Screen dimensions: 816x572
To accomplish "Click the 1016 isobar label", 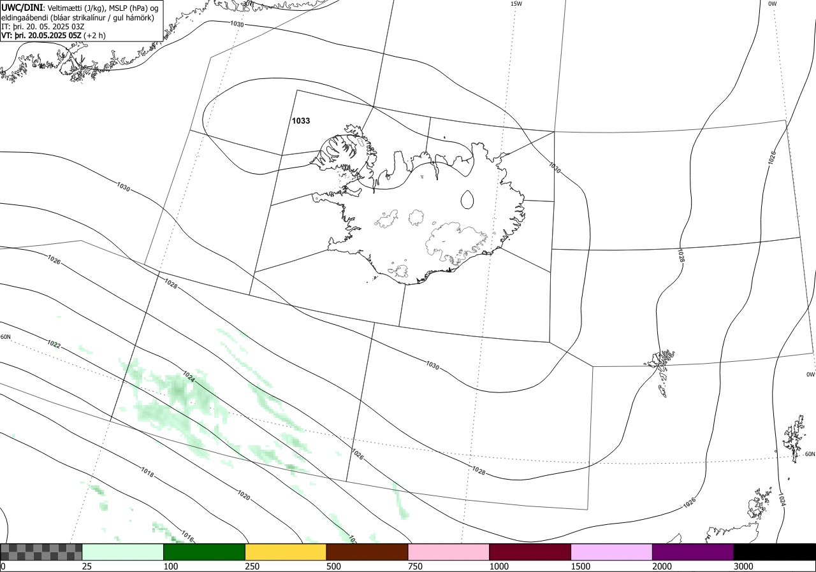I will coord(187,535).
